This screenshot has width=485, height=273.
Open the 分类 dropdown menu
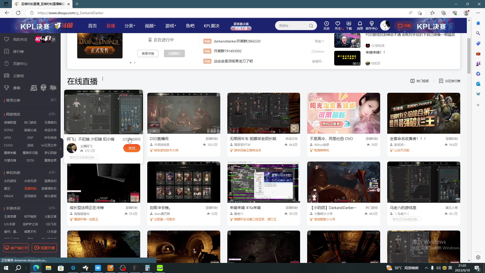tap(130, 26)
